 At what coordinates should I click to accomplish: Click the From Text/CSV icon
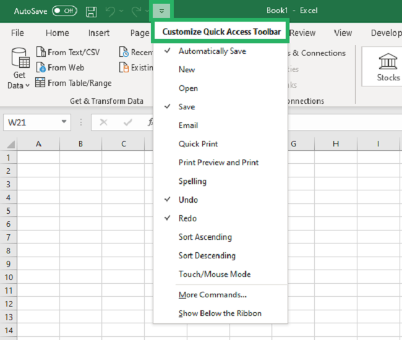[41, 53]
